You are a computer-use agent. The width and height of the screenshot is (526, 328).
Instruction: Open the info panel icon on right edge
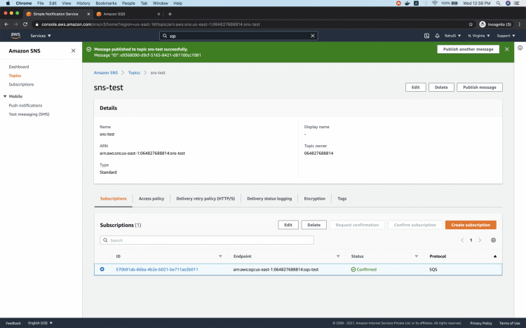click(x=520, y=48)
